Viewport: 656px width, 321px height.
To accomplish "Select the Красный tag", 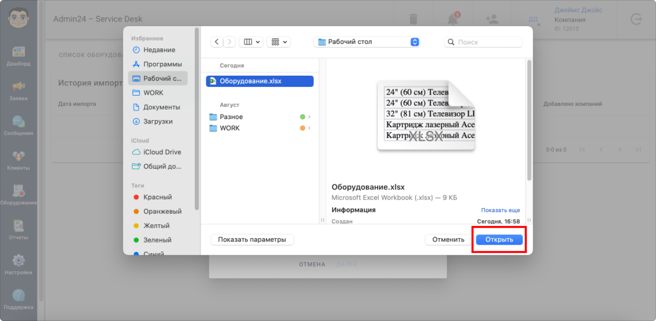I will [158, 197].
